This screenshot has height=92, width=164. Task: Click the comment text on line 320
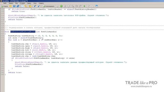tap(55, 28)
